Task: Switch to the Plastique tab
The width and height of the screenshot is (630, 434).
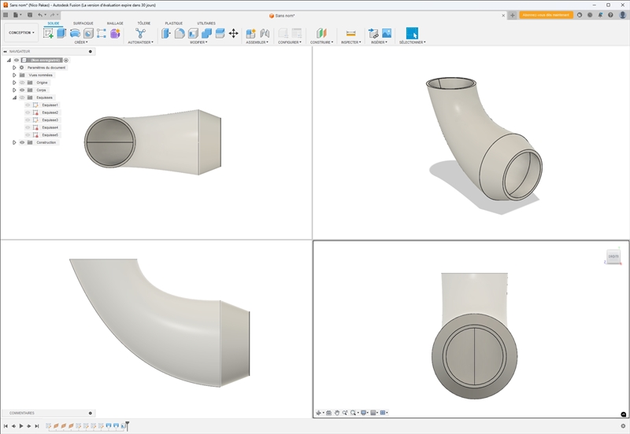Action: click(173, 24)
